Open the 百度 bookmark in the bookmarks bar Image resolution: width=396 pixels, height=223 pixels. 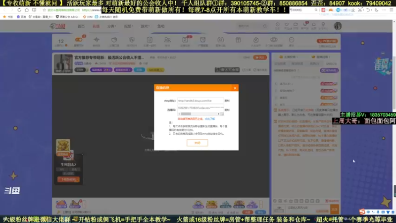tap(21, 17)
